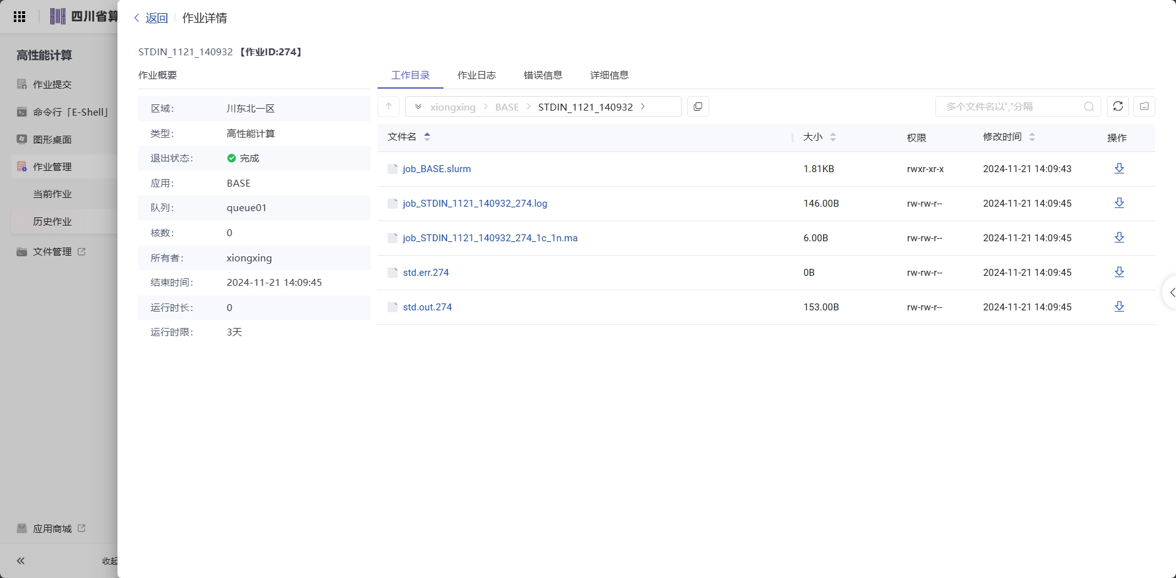Click file icon of std.out.274
Image resolution: width=1176 pixels, height=578 pixels.
[x=393, y=307]
